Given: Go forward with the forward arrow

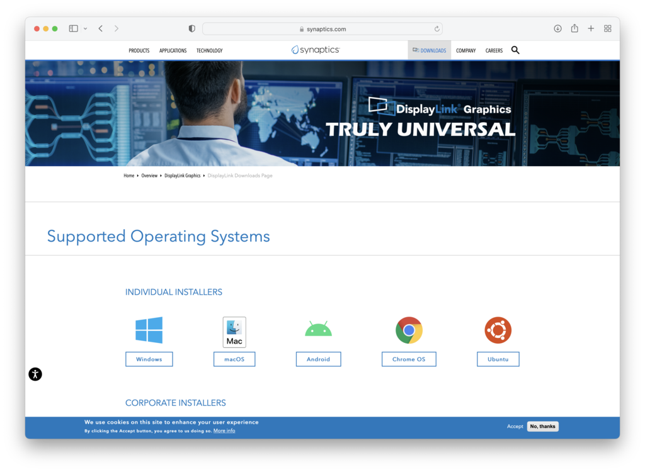Looking at the screenshot, I should click(x=117, y=28).
